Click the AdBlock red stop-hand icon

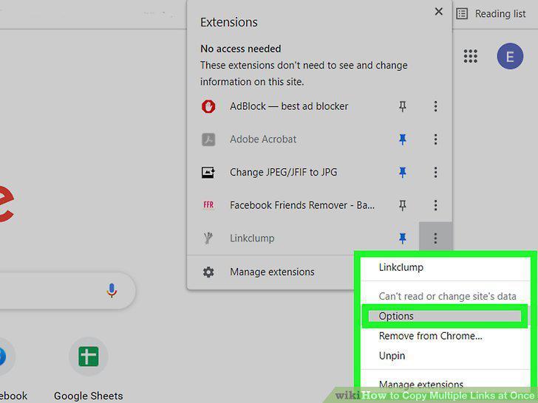coord(208,106)
